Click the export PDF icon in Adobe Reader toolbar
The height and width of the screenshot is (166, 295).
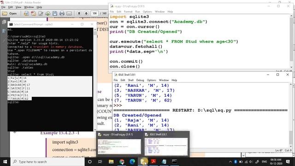34,13
